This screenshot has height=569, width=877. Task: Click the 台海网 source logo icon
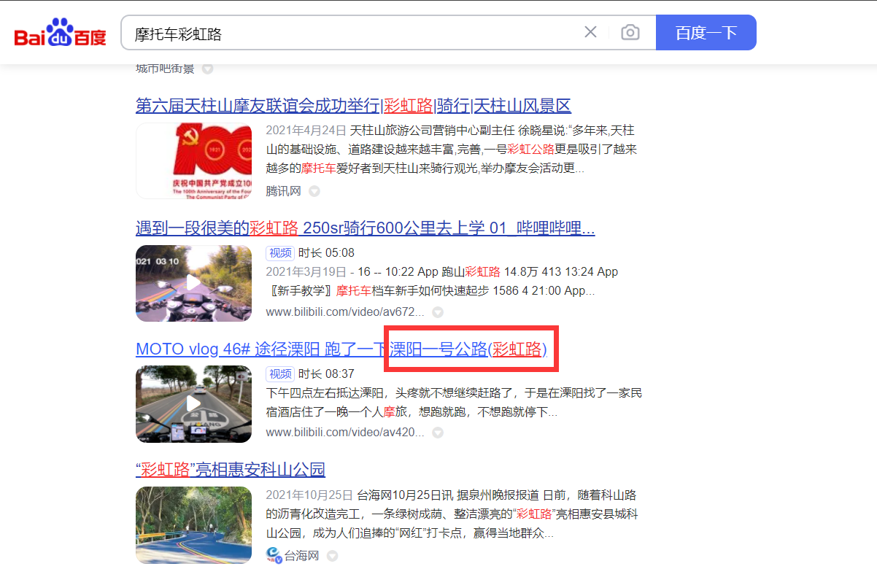coord(274,555)
